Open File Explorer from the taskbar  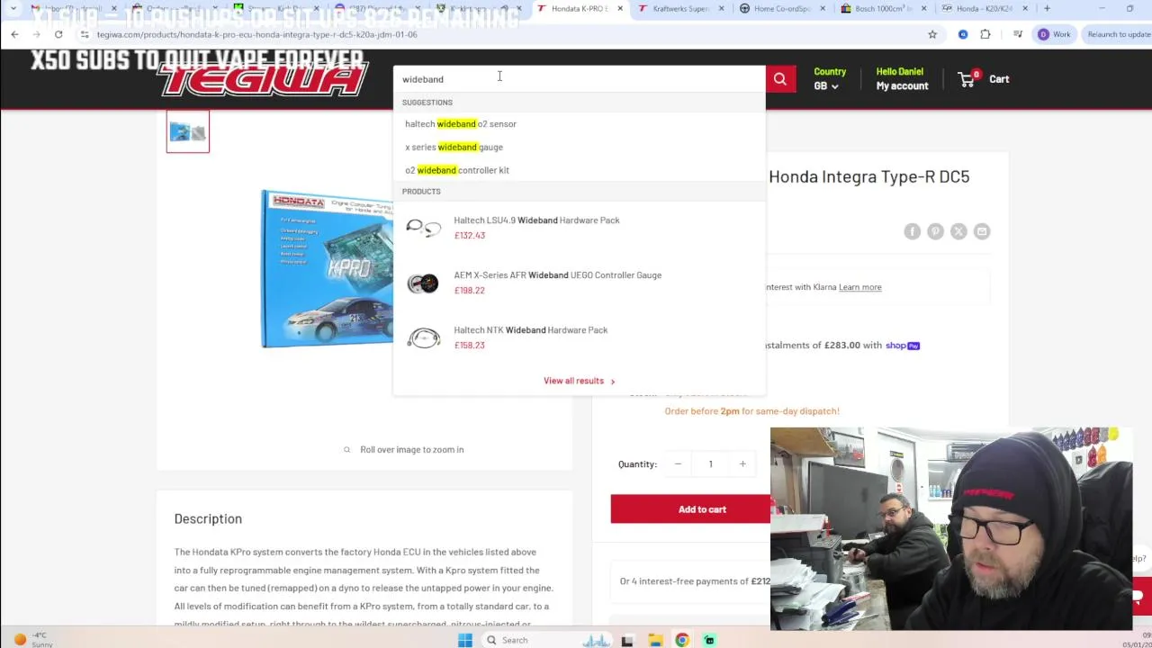pos(655,640)
